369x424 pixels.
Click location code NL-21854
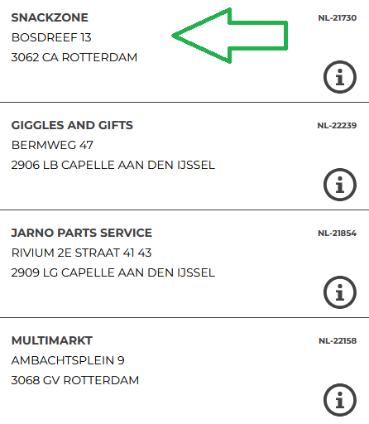(338, 234)
